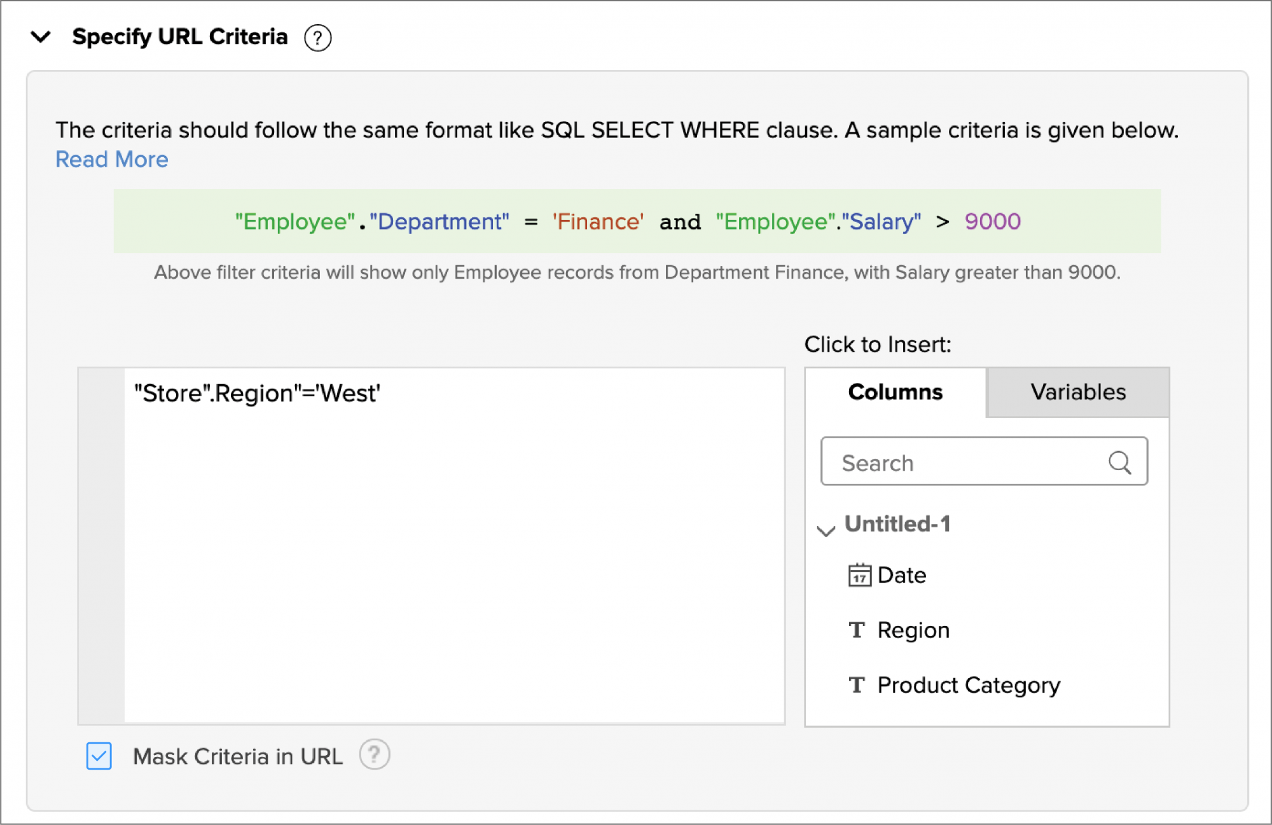Click the text-type icon beside Product Category
The image size is (1272, 825).
[x=857, y=685]
